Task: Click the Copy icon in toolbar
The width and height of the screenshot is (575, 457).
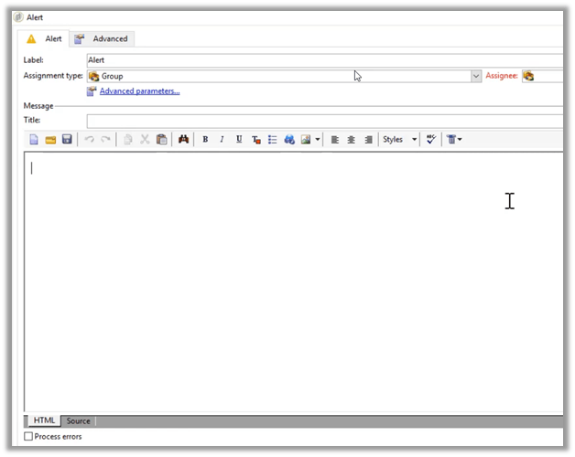Action: coord(128,140)
